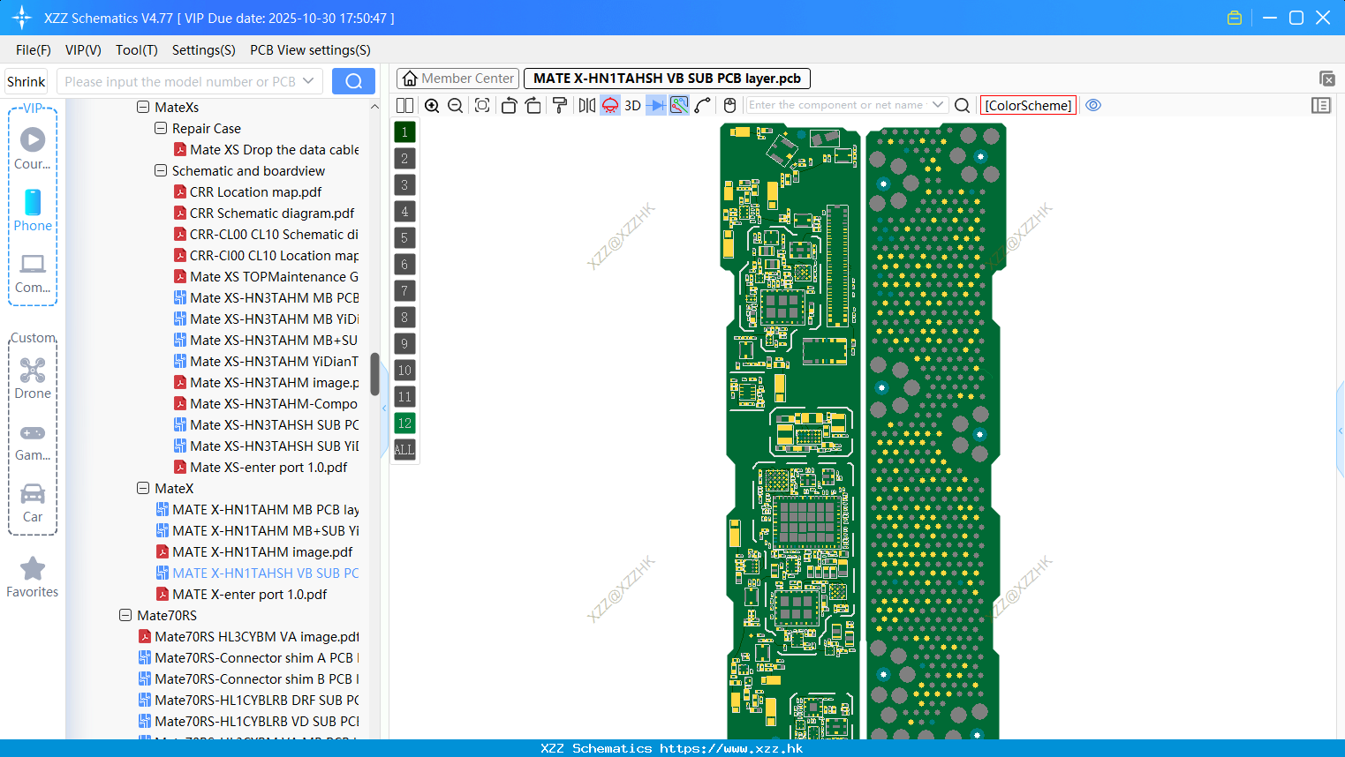Rotate PCB counterclockwise
The width and height of the screenshot is (1345, 757).
point(509,106)
